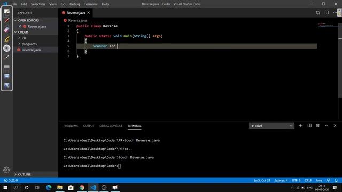
Task: Open the Terminal menu
Action: pyautogui.click(x=91, y=4)
